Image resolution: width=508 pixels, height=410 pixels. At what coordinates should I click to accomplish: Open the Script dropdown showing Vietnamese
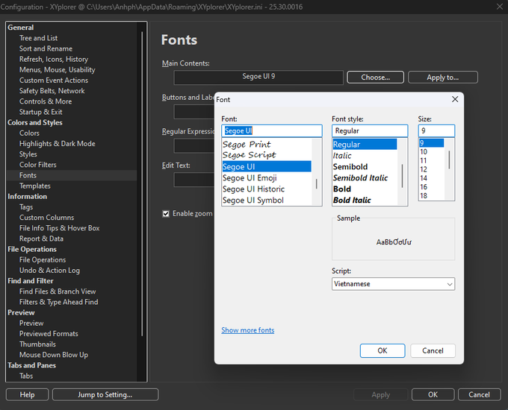[393, 284]
